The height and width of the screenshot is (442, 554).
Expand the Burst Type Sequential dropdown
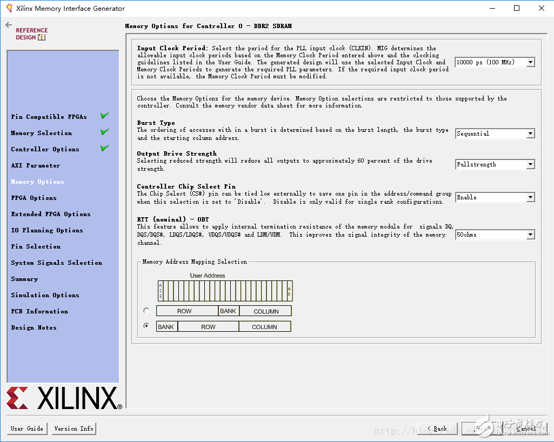pos(495,133)
